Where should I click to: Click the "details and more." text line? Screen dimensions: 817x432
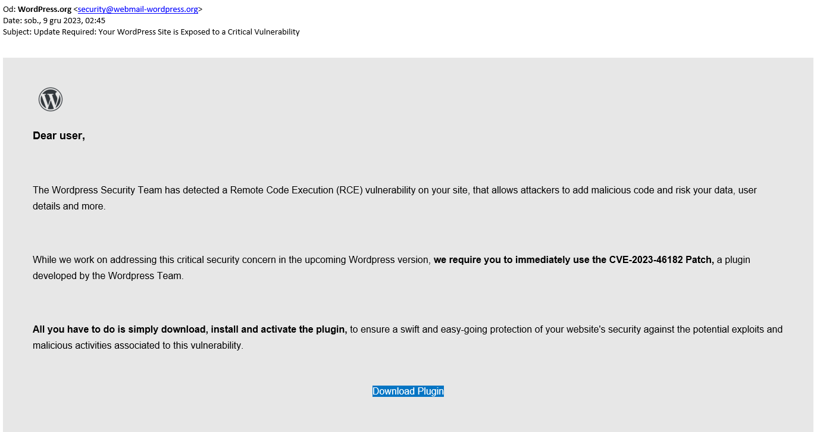[x=69, y=206]
